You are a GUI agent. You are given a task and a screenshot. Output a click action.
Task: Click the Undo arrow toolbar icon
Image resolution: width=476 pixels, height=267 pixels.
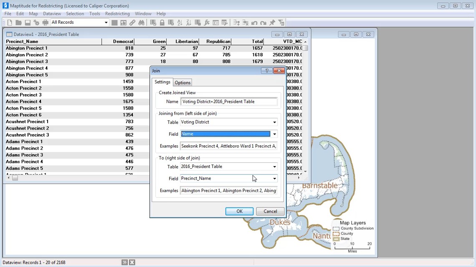[x=254, y=22]
